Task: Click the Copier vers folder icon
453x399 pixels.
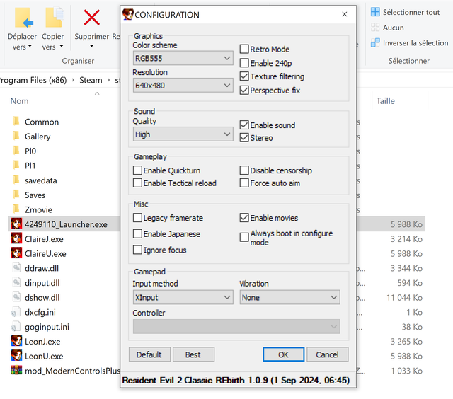Action: 55,18
